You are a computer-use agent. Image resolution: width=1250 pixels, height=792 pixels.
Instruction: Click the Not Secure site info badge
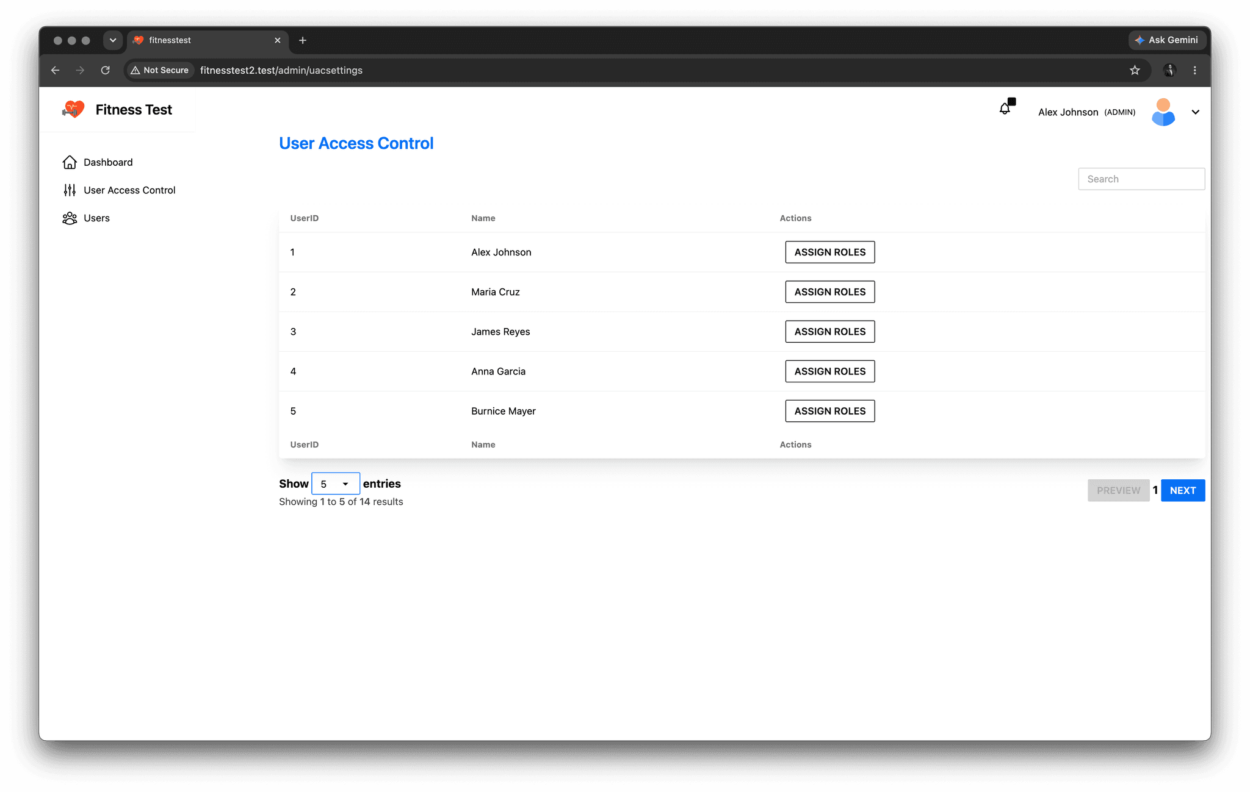pyautogui.click(x=160, y=70)
